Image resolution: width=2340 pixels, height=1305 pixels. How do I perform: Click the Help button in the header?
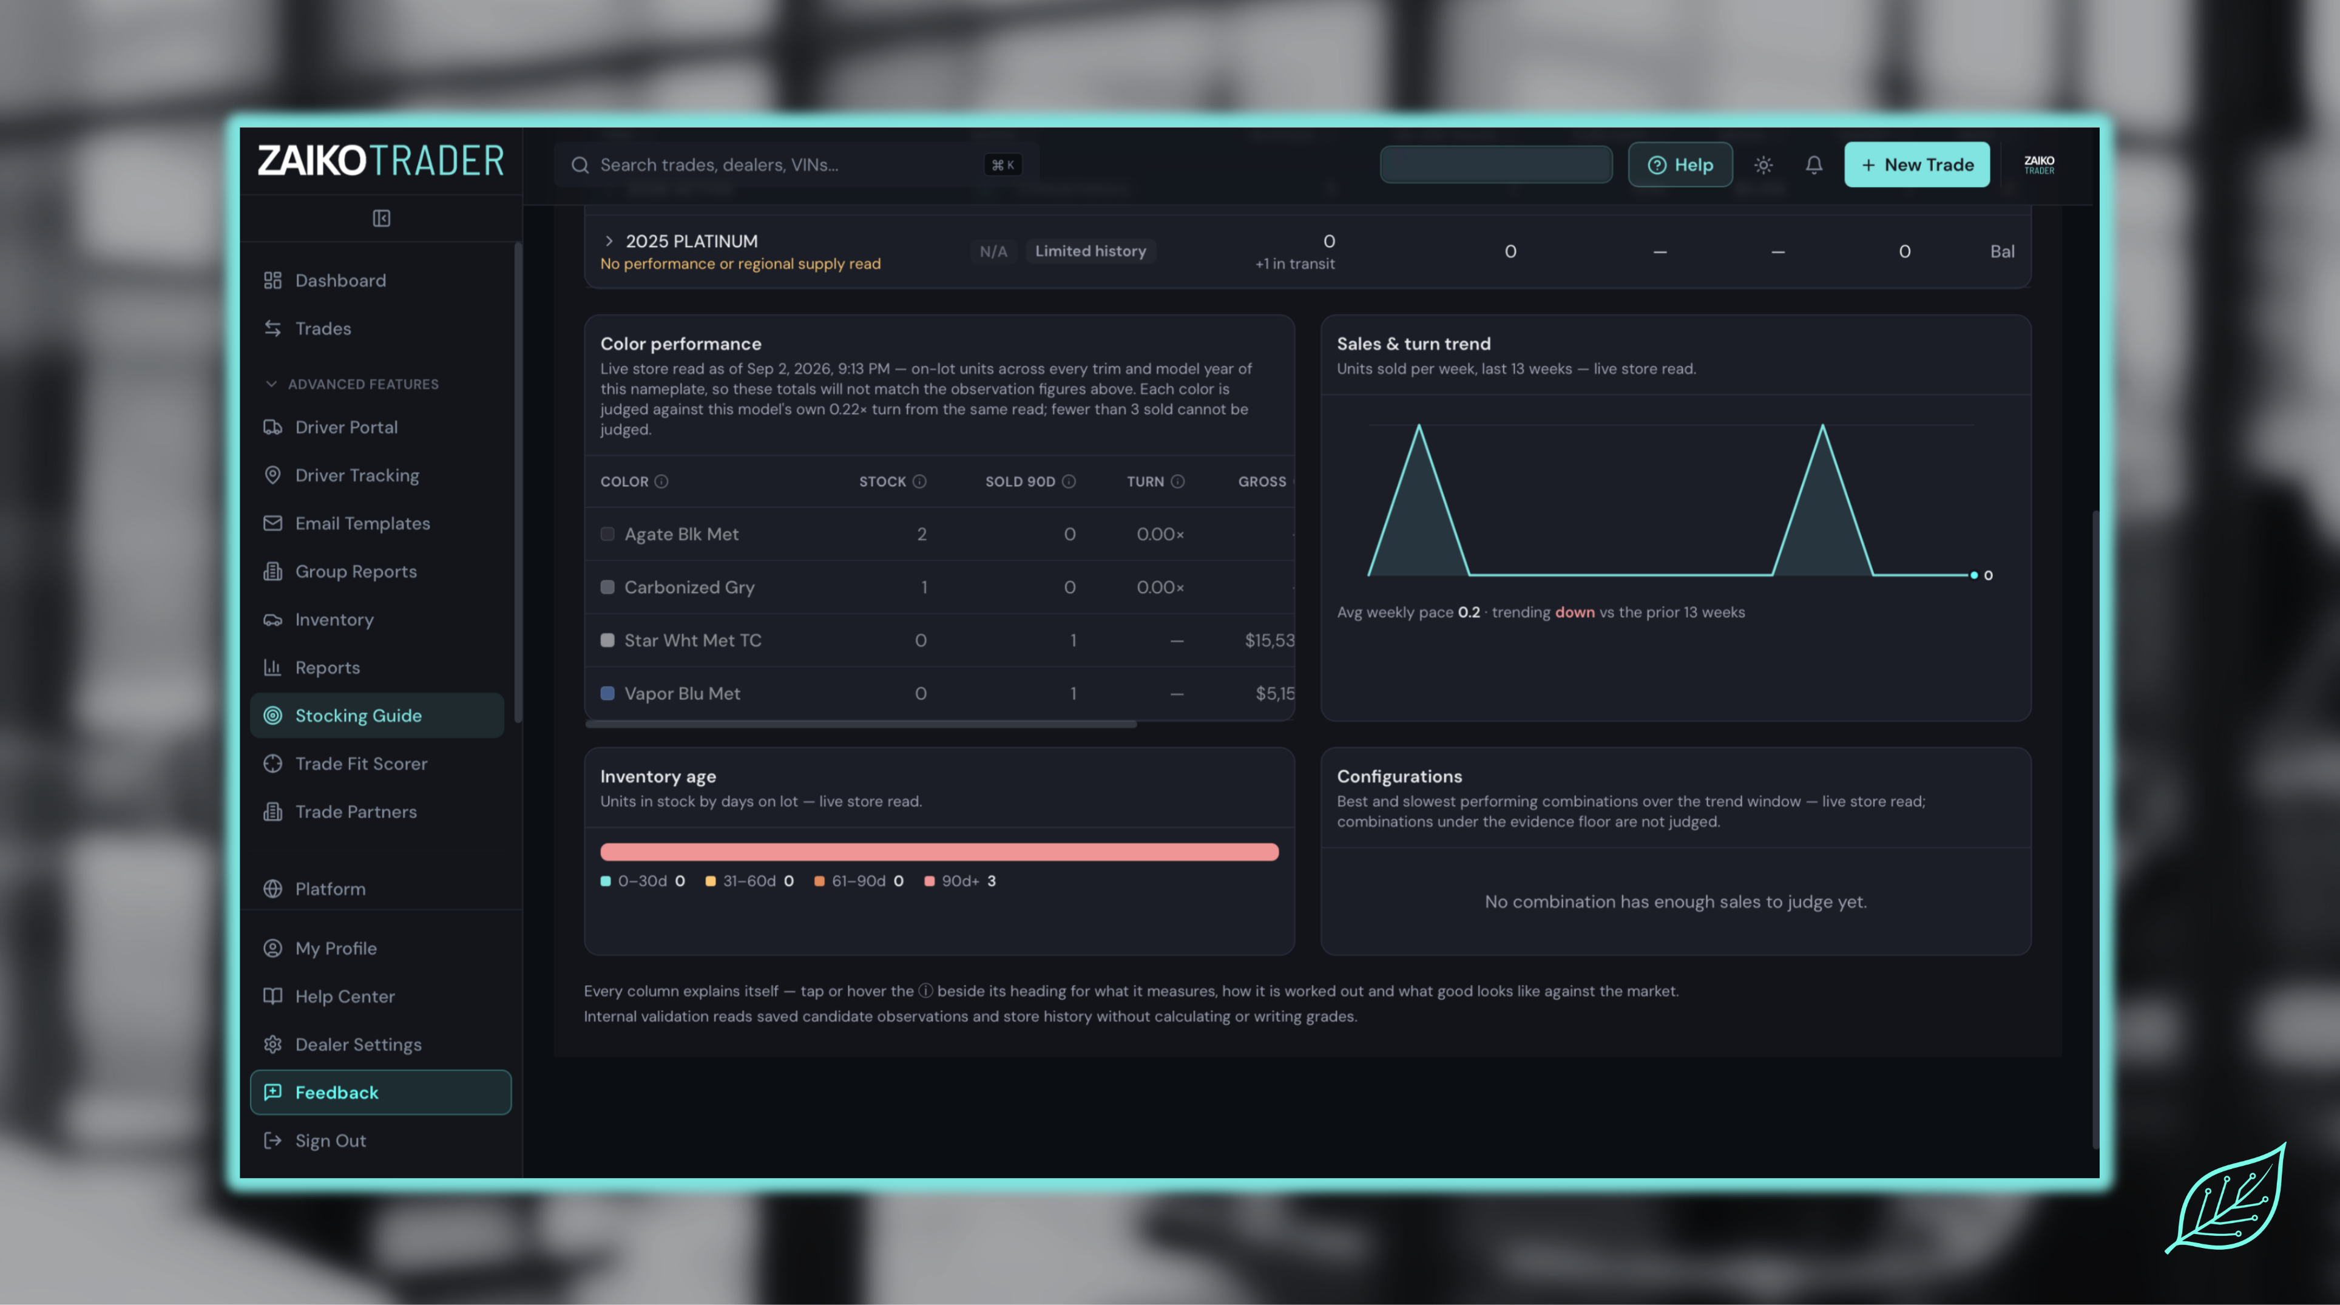1680,164
